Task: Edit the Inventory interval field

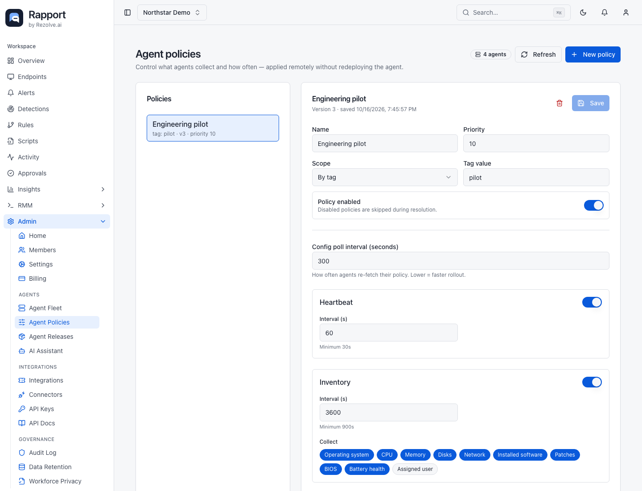Action: tap(389, 412)
